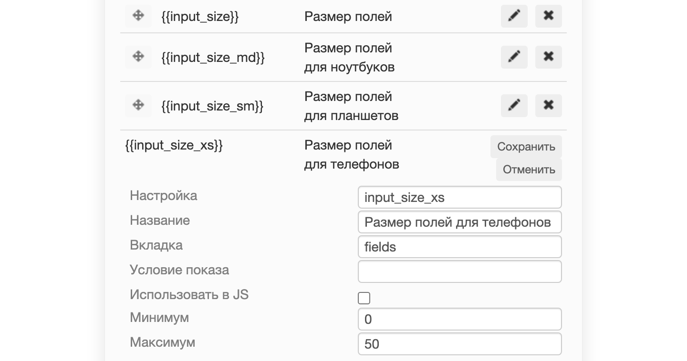The image size is (687, 361).
Task: Click the move handle for {{input_size_sm}} row
Action: pyautogui.click(x=138, y=105)
